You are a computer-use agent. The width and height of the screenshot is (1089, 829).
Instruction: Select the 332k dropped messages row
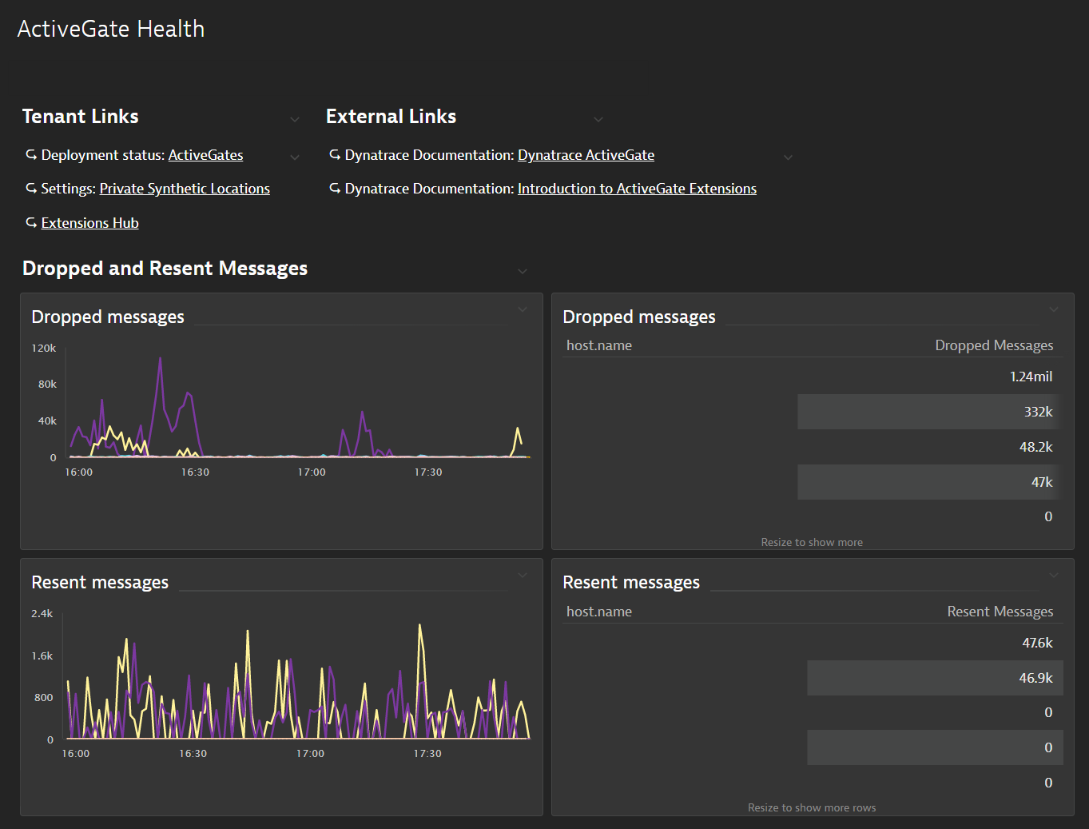point(813,412)
